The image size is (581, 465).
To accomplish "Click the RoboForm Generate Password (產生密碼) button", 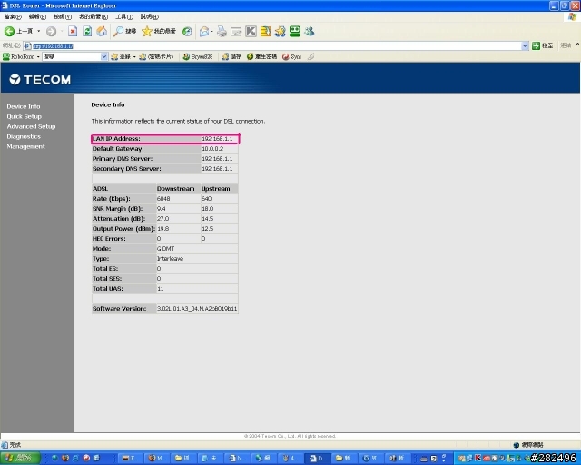I will [x=261, y=56].
